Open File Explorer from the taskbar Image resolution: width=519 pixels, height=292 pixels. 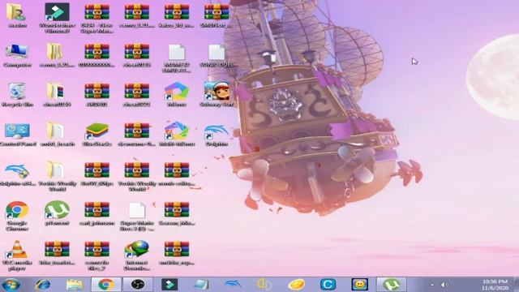tap(74, 285)
